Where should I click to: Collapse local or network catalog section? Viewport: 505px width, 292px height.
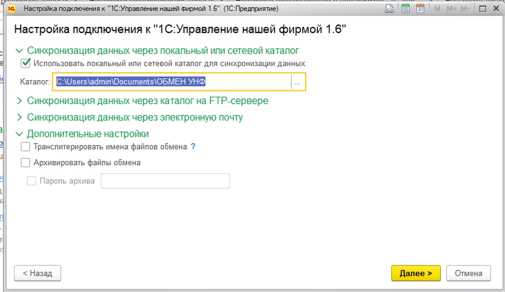(x=19, y=51)
